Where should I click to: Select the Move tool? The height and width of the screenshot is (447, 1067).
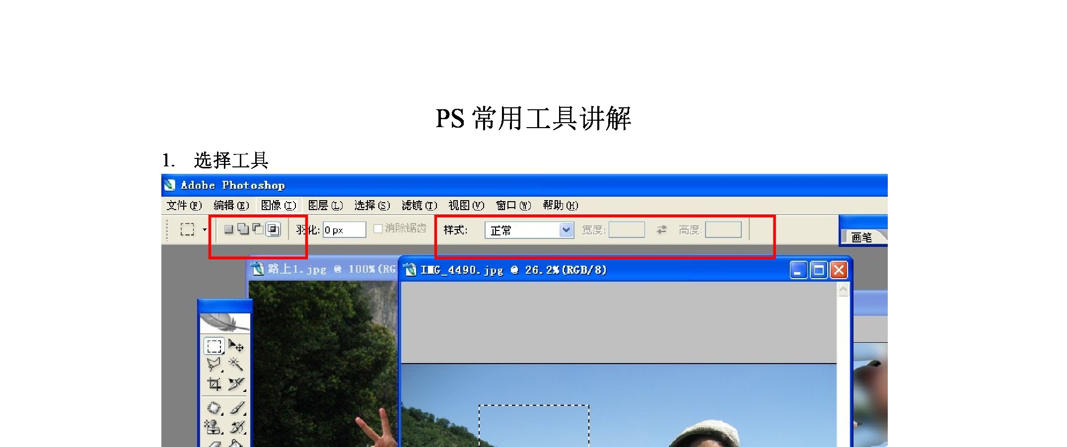(236, 346)
